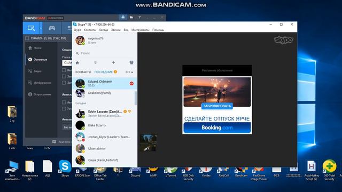
Task: Open Bandicam Изображения section
Action: [40, 83]
